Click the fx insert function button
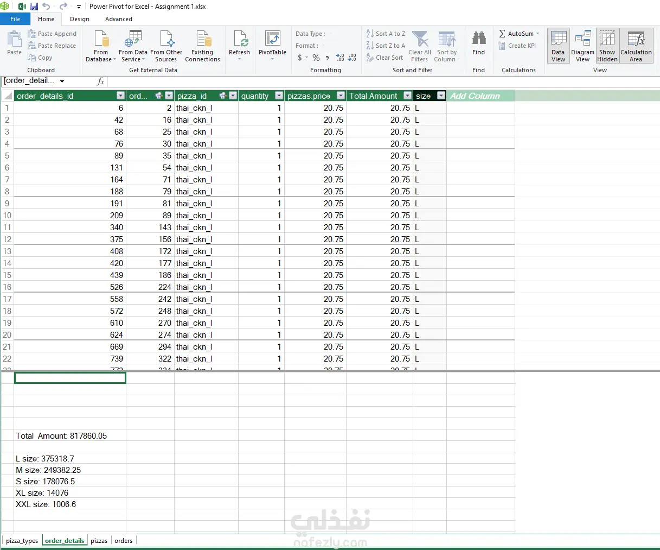660x550 pixels. click(101, 81)
